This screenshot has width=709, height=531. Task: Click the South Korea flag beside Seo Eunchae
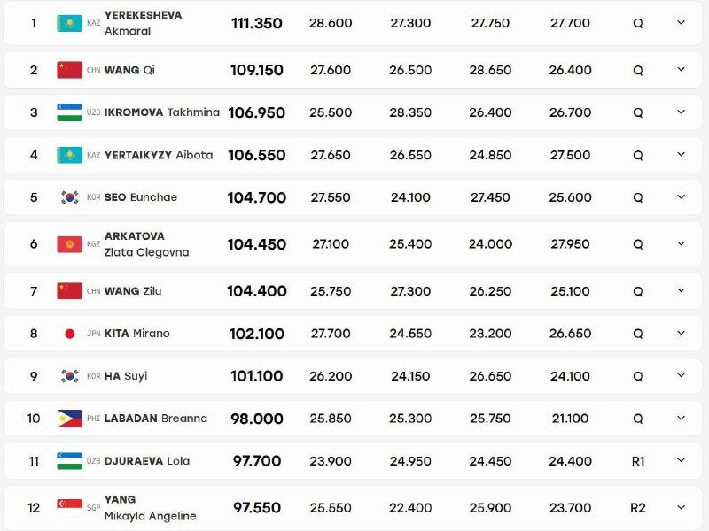(70, 197)
